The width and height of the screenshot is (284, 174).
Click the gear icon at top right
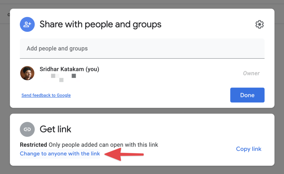tap(259, 24)
